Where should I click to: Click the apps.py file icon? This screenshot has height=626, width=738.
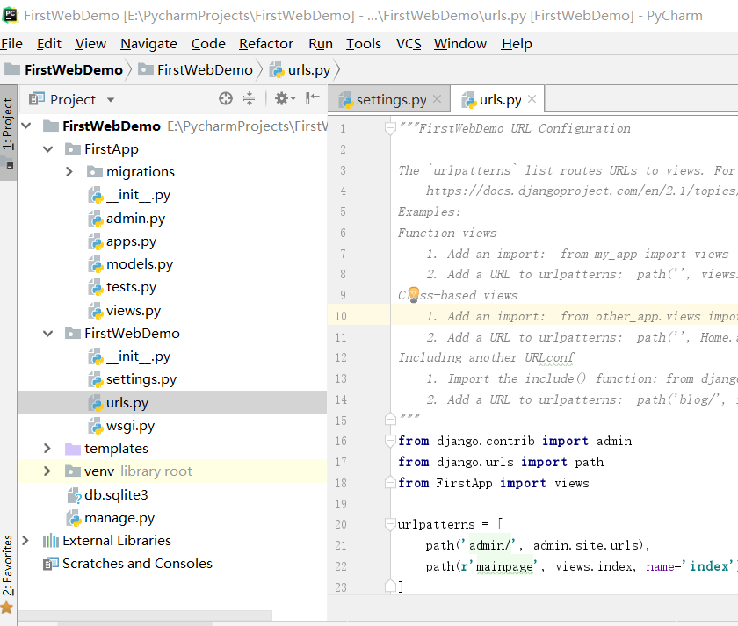pyautogui.click(x=96, y=241)
